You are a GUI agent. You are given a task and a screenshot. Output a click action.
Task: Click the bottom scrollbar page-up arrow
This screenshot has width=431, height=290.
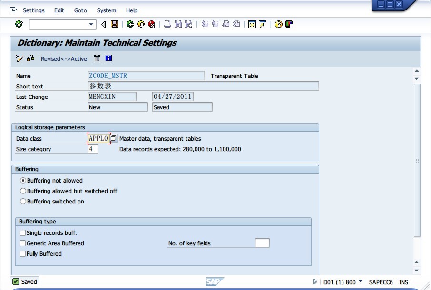pos(417,262)
